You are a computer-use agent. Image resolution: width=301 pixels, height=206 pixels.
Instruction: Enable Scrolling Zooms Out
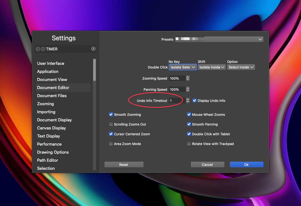coord(111,124)
